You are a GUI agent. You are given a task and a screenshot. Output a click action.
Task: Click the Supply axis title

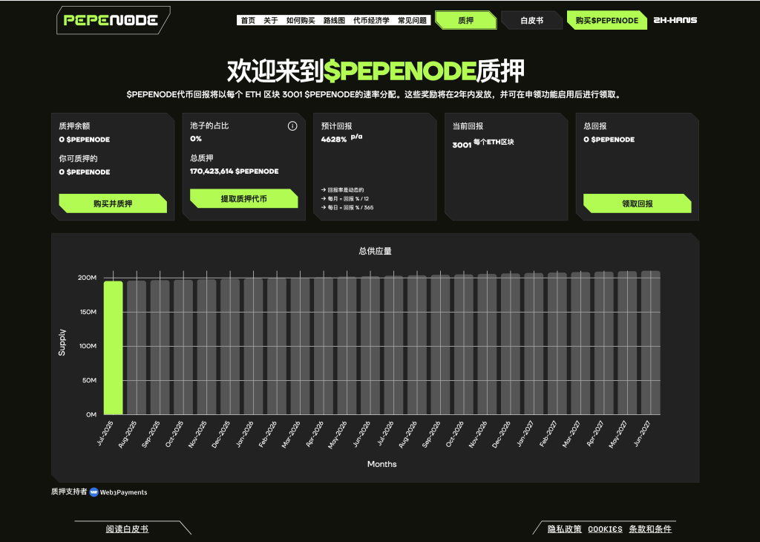pyautogui.click(x=62, y=342)
